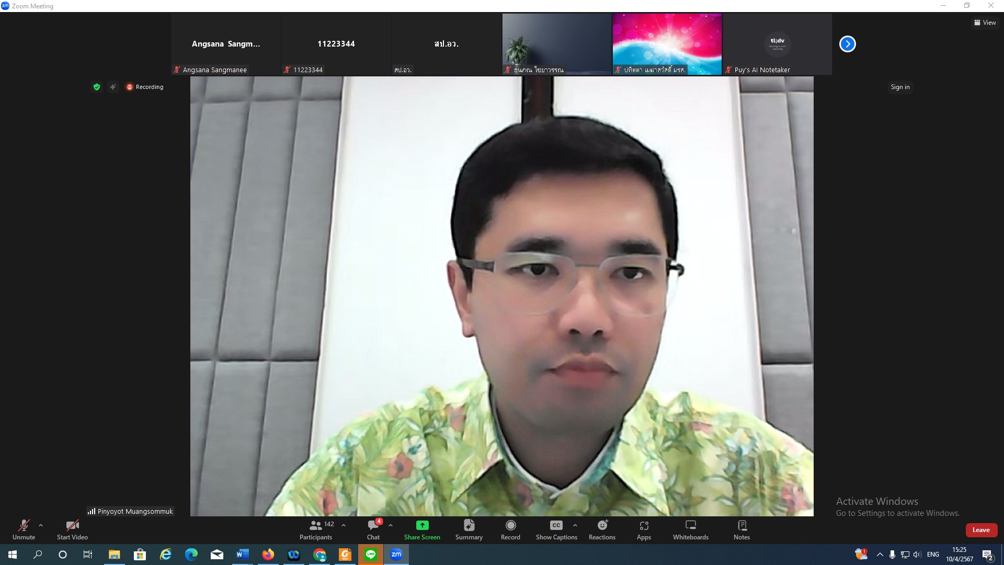The height and width of the screenshot is (565, 1004).
Task: Open Google Chrome from taskbar
Action: tap(319, 555)
